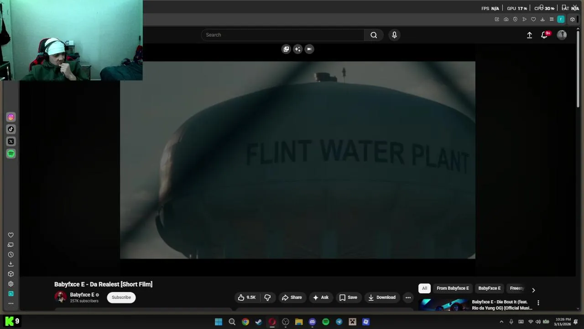Click the sparkle AI icon above player

point(297,49)
